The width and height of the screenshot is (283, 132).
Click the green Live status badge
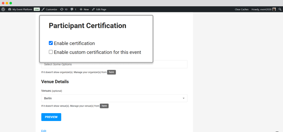coord(37,9)
